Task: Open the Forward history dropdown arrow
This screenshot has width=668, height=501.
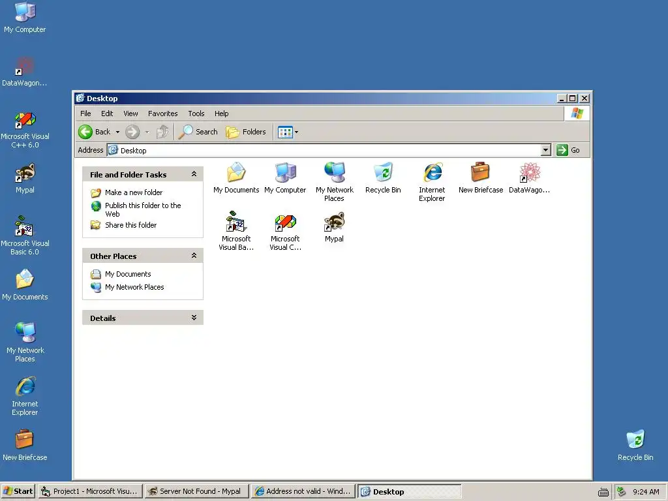Action: (x=147, y=132)
